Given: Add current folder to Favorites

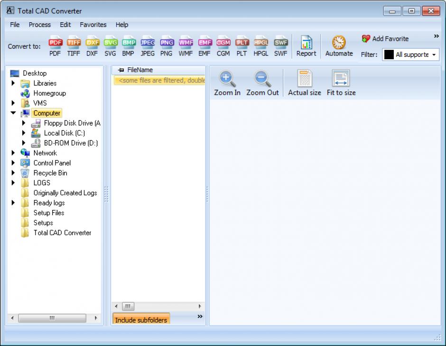Looking at the screenshot, I should 385,39.
